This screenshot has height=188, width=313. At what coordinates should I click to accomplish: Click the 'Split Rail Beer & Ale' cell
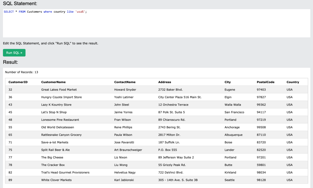pyautogui.click(x=55, y=150)
